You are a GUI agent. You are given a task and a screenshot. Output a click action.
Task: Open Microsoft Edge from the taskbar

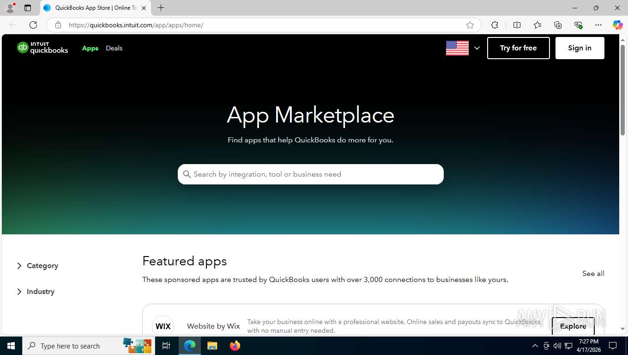coord(190,346)
